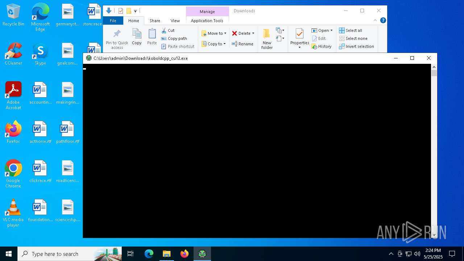
Task: Expand the Open dropdown arrow
Action: [x=331, y=30]
